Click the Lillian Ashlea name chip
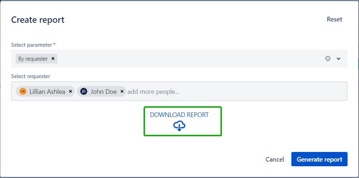The width and height of the screenshot is (359, 178). (x=47, y=92)
